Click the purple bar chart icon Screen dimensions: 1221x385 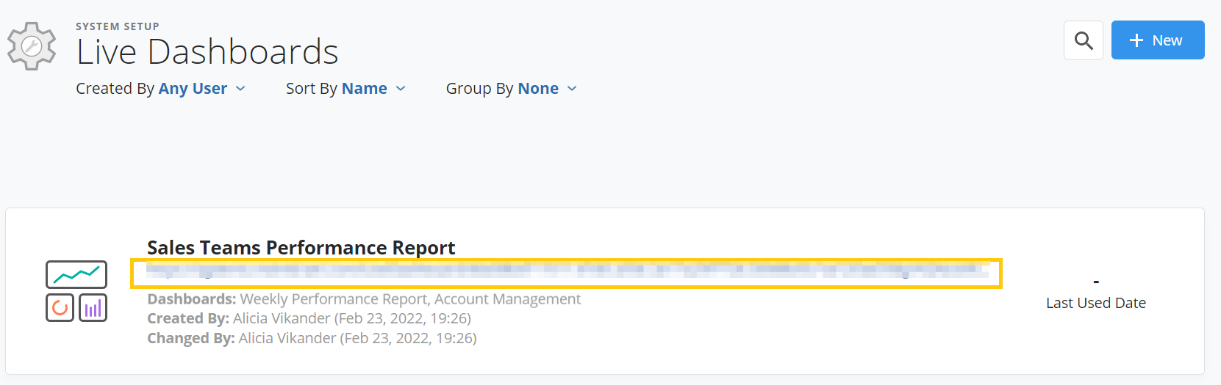pyautogui.click(x=93, y=308)
